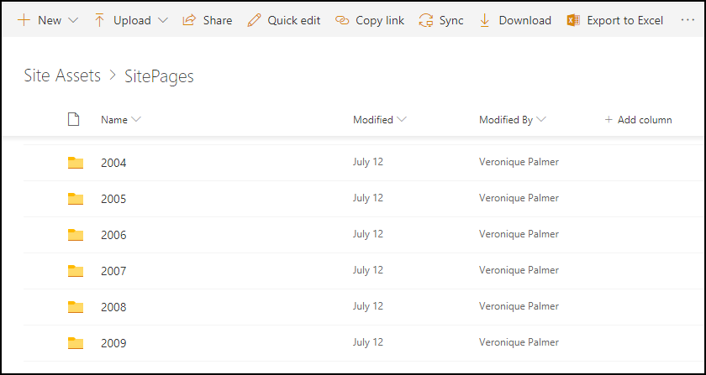Viewport: 706px width, 375px height.
Task: Expand the Upload dropdown menu
Action: [x=162, y=20]
